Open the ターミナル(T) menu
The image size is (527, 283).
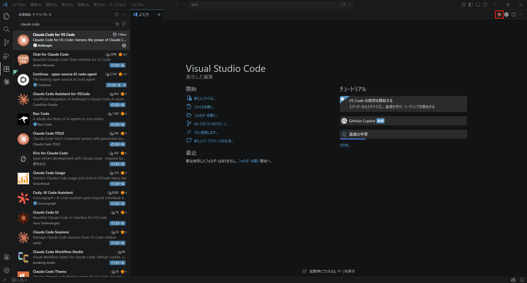click(117, 5)
